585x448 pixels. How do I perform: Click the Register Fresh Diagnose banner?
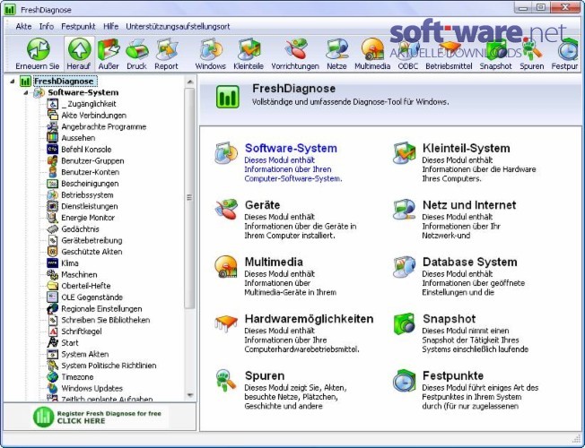(100, 417)
